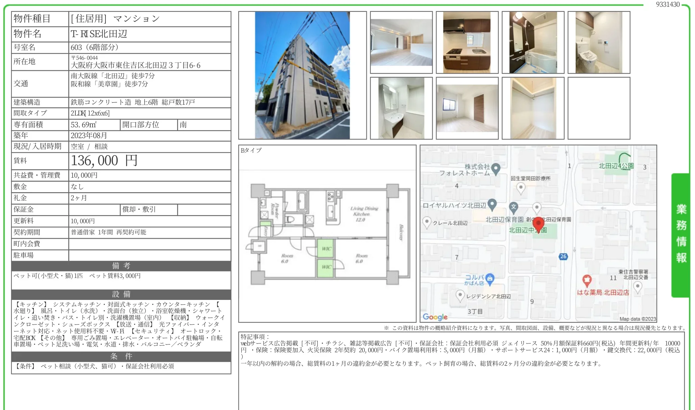Open the bathroom photo thumbnail
This screenshot has height=410, width=695.
(x=533, y=42)
